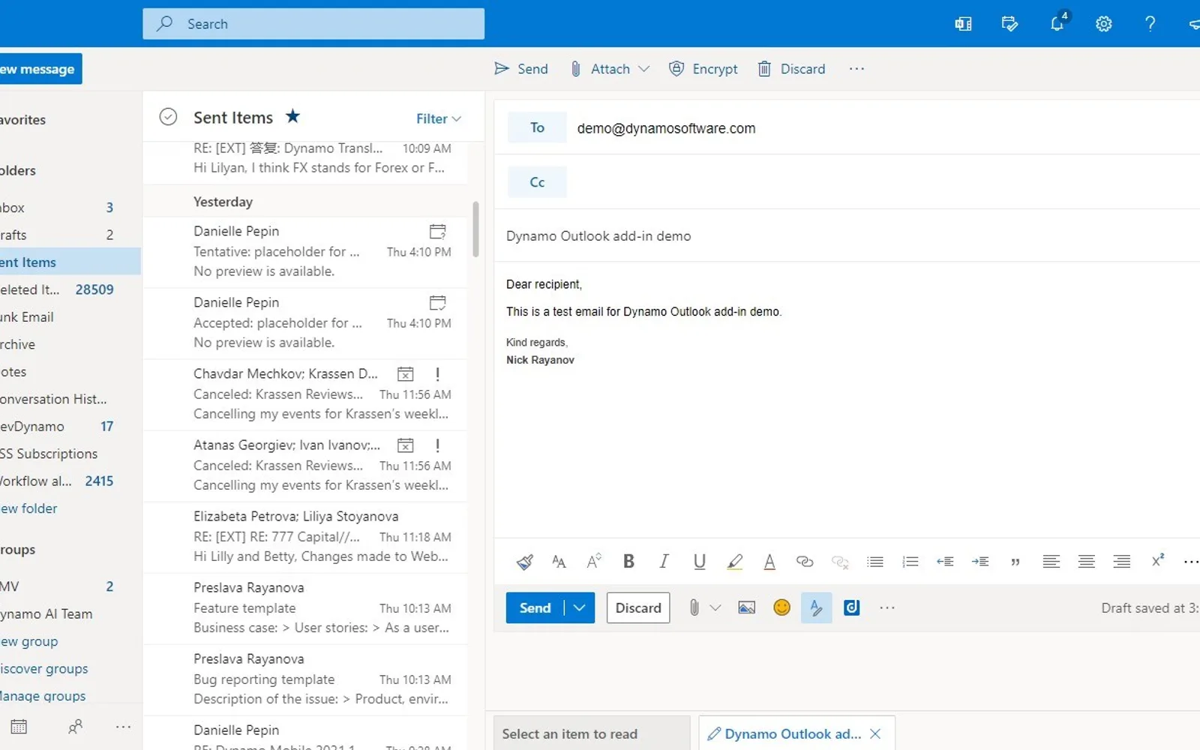
Task: Click the To recipient button
Action: coord(537,127)
